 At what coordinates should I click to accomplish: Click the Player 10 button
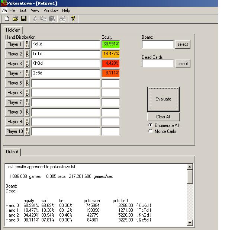(15, 131)
